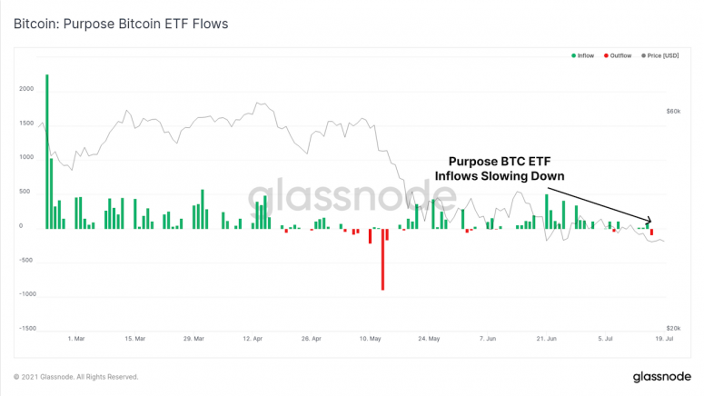Select the 10. May date axis label
Image resolution: width=704 pixels, height=396 pixels.
click(x=370, y=339)
